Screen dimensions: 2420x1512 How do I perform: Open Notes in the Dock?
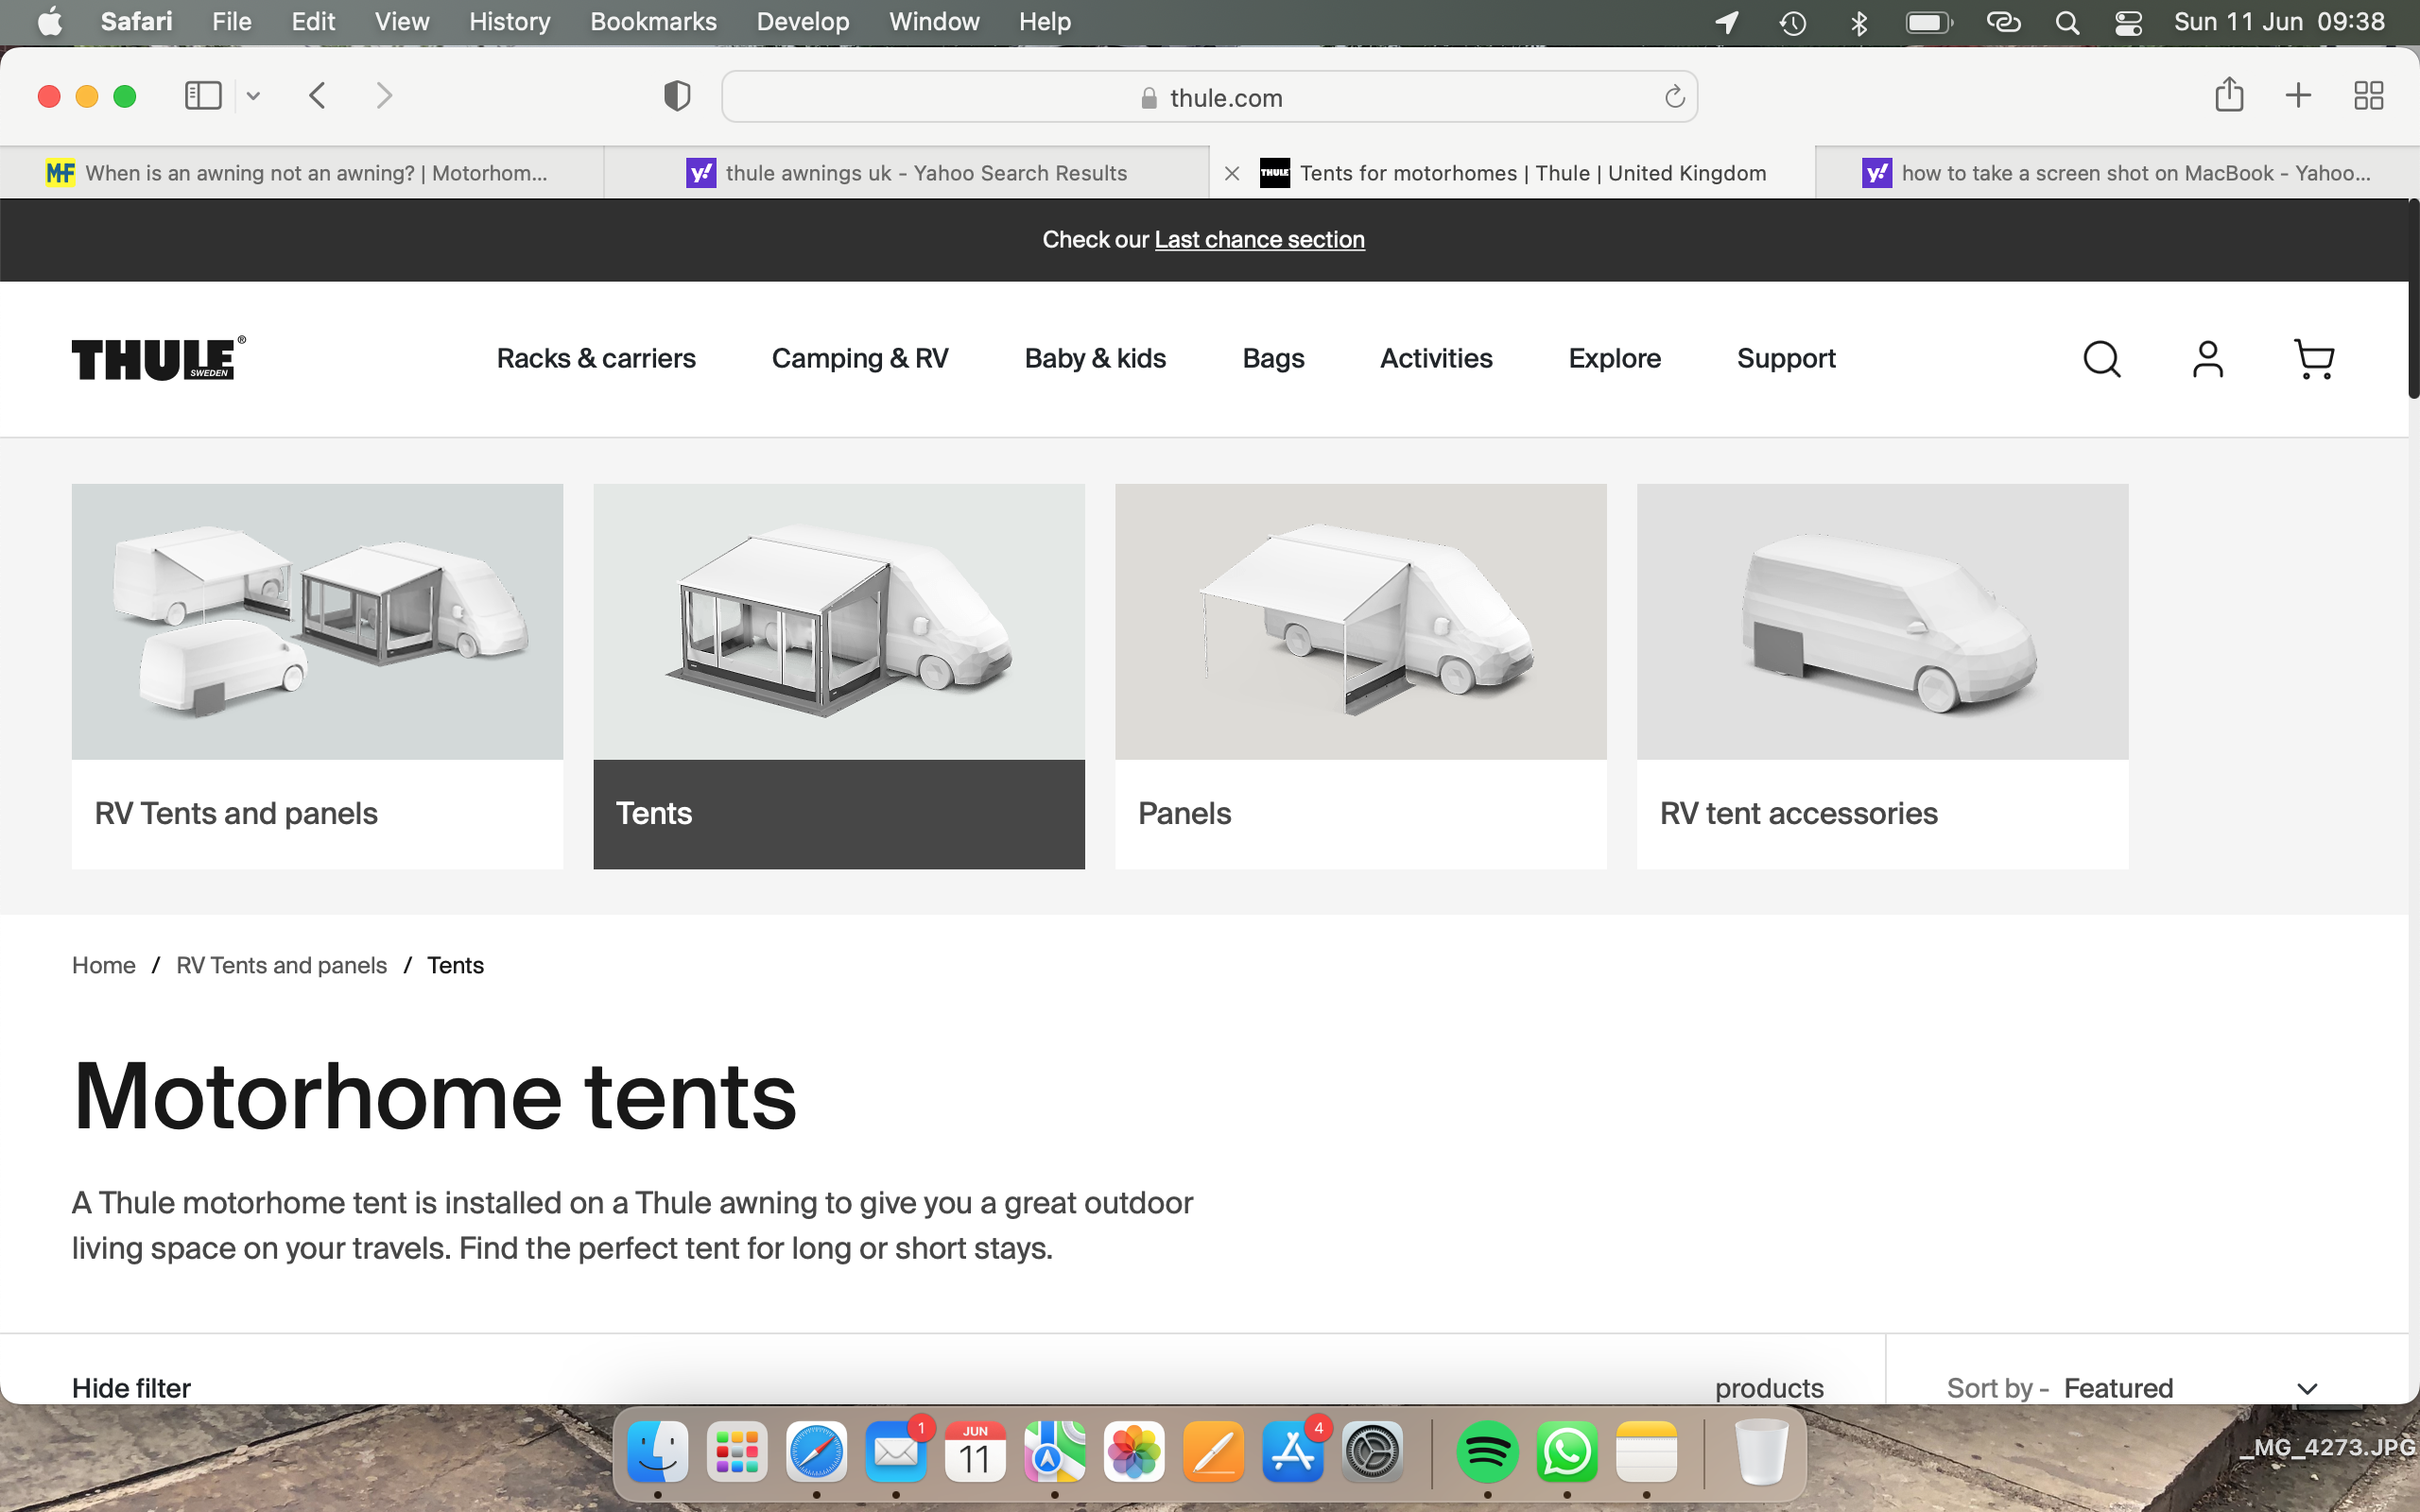[1646, 1452]
